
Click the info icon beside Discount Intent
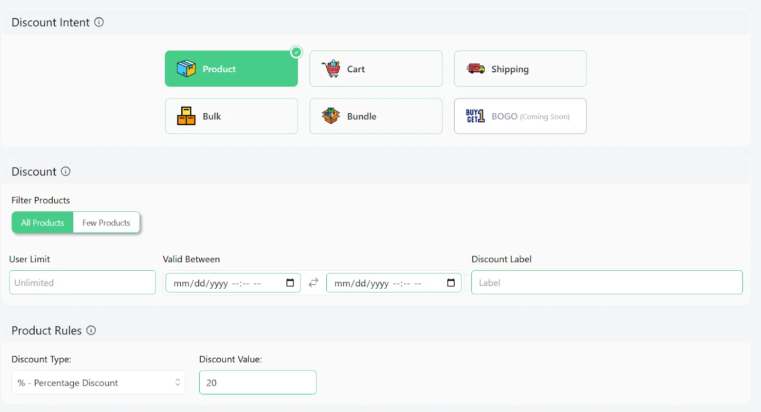point(99,22)
